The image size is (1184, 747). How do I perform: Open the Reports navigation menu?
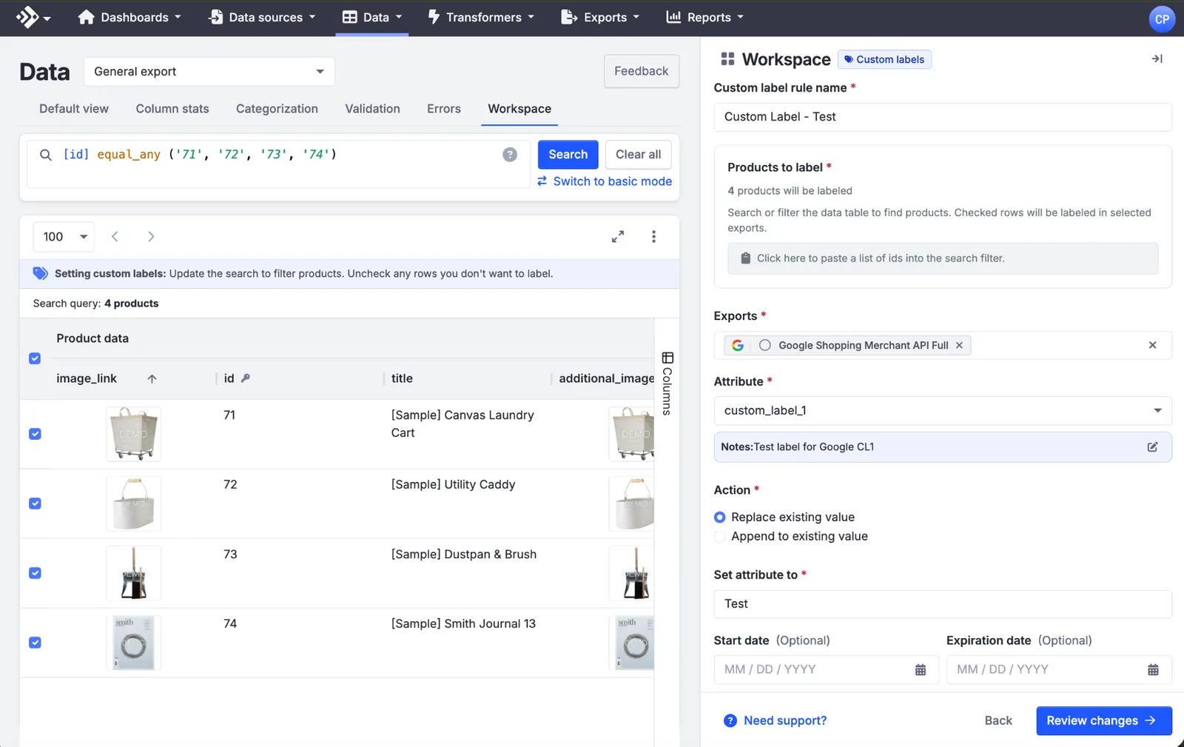point(704,17)
